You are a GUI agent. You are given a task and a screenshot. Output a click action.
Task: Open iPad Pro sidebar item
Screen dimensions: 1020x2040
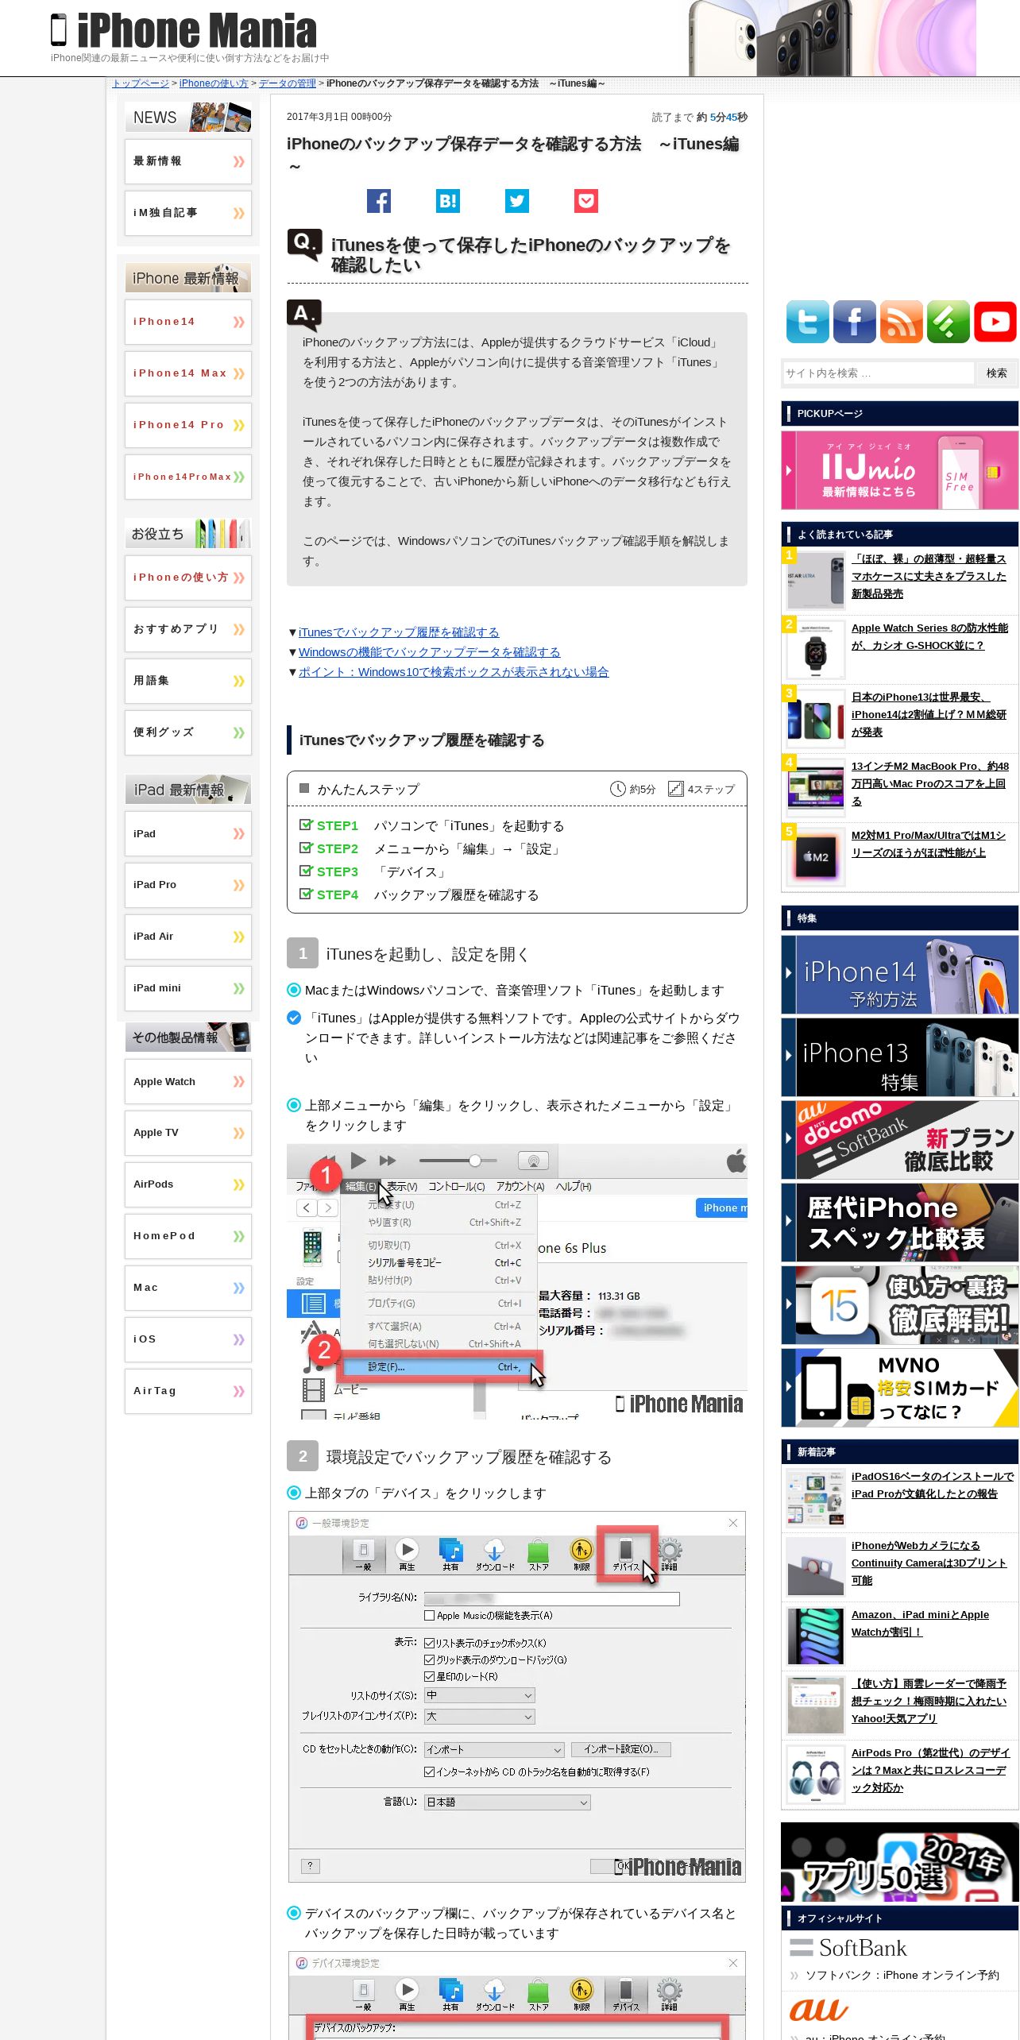[x=188, y=885]
